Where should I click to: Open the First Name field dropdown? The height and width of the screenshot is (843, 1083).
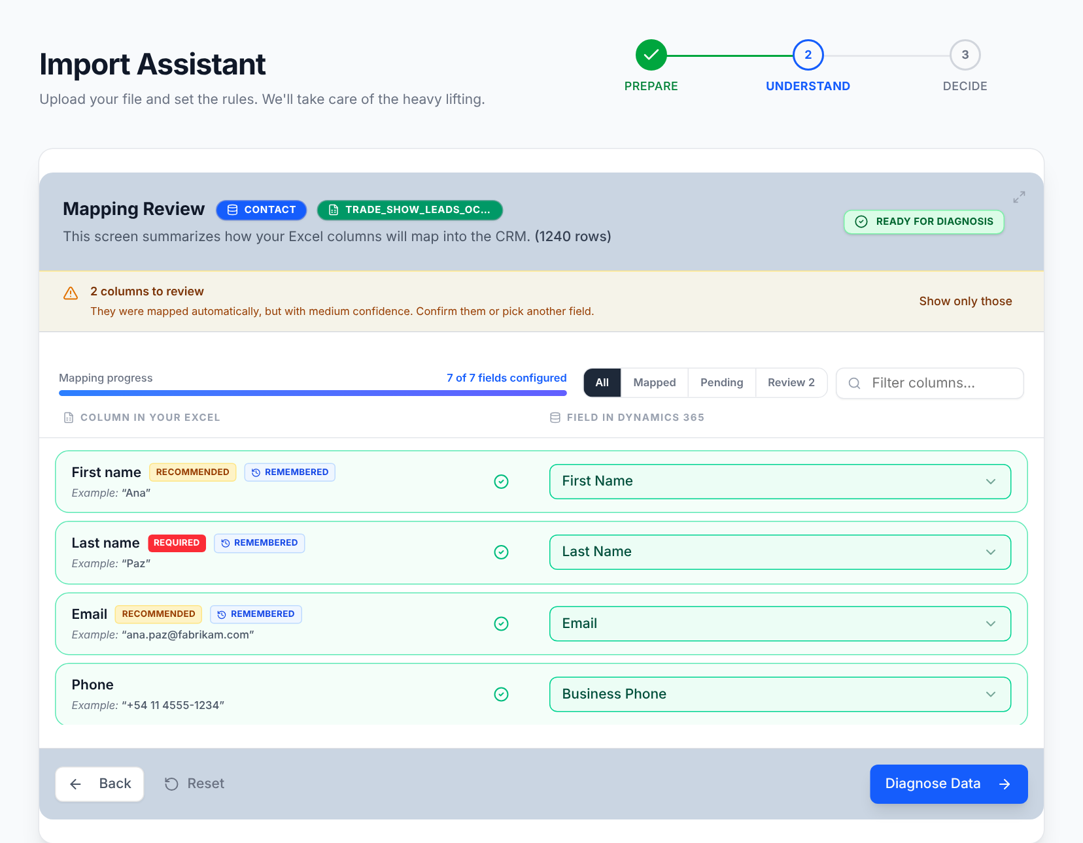780,482
